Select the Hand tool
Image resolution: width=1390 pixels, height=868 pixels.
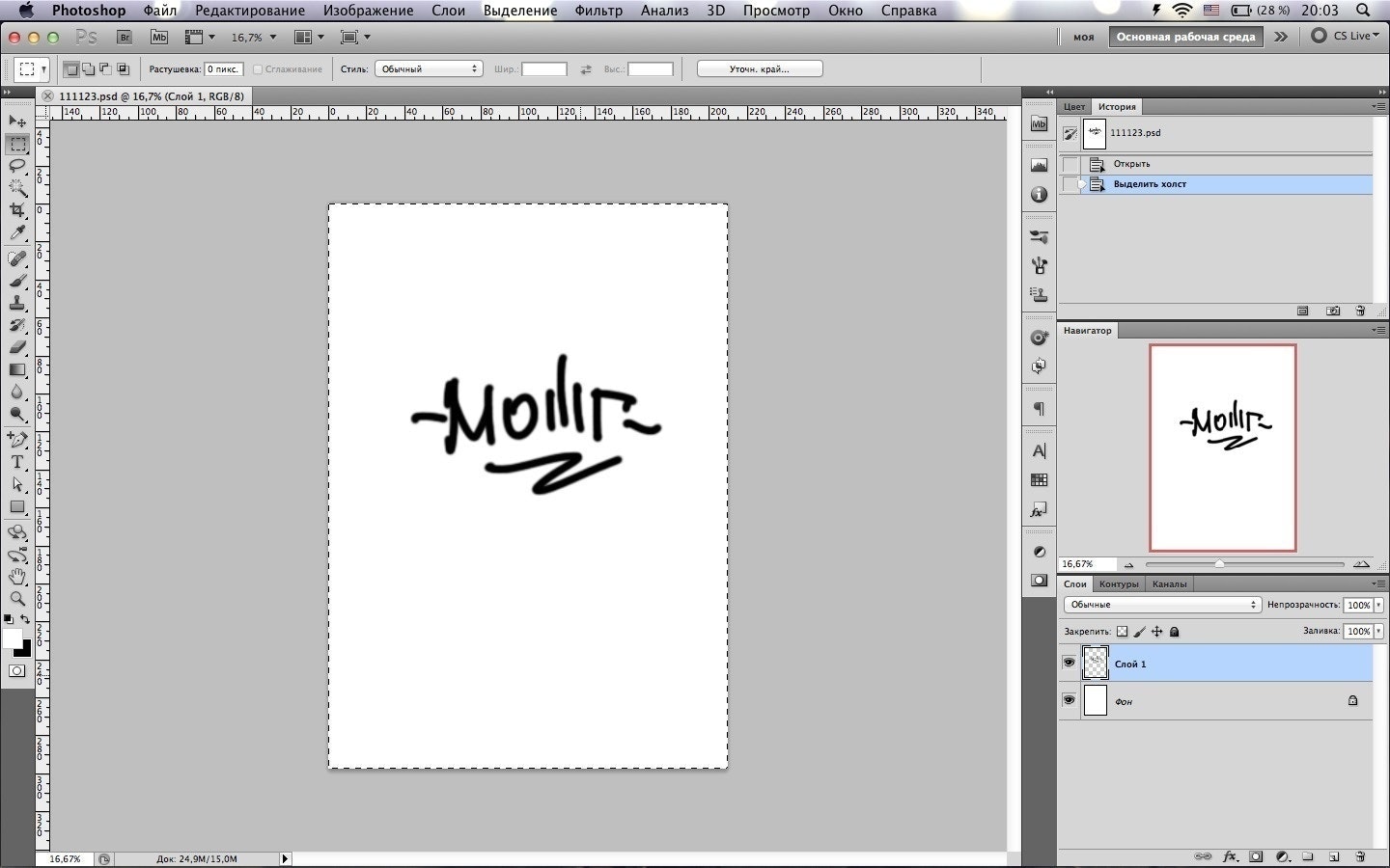click(17, 577)
